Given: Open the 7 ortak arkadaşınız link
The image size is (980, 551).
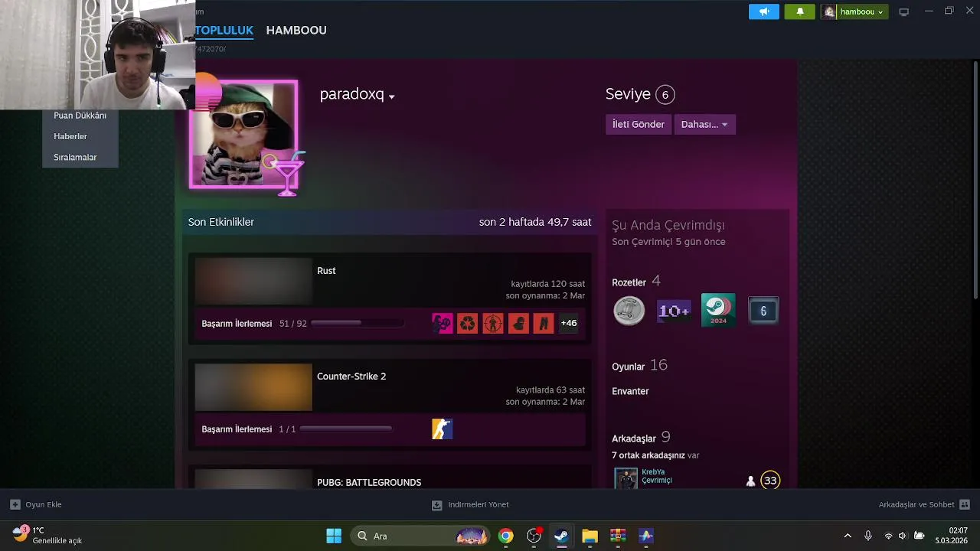Looking at the screenshot, I should point(648,455).
